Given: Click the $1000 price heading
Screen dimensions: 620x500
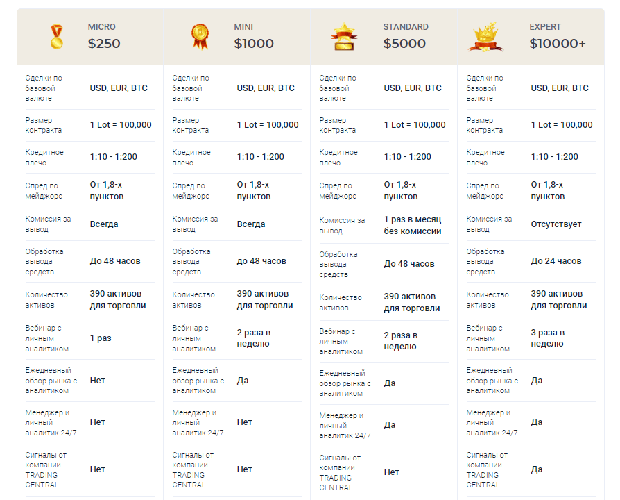Looking at the screenshot, I should pos(254,43).
